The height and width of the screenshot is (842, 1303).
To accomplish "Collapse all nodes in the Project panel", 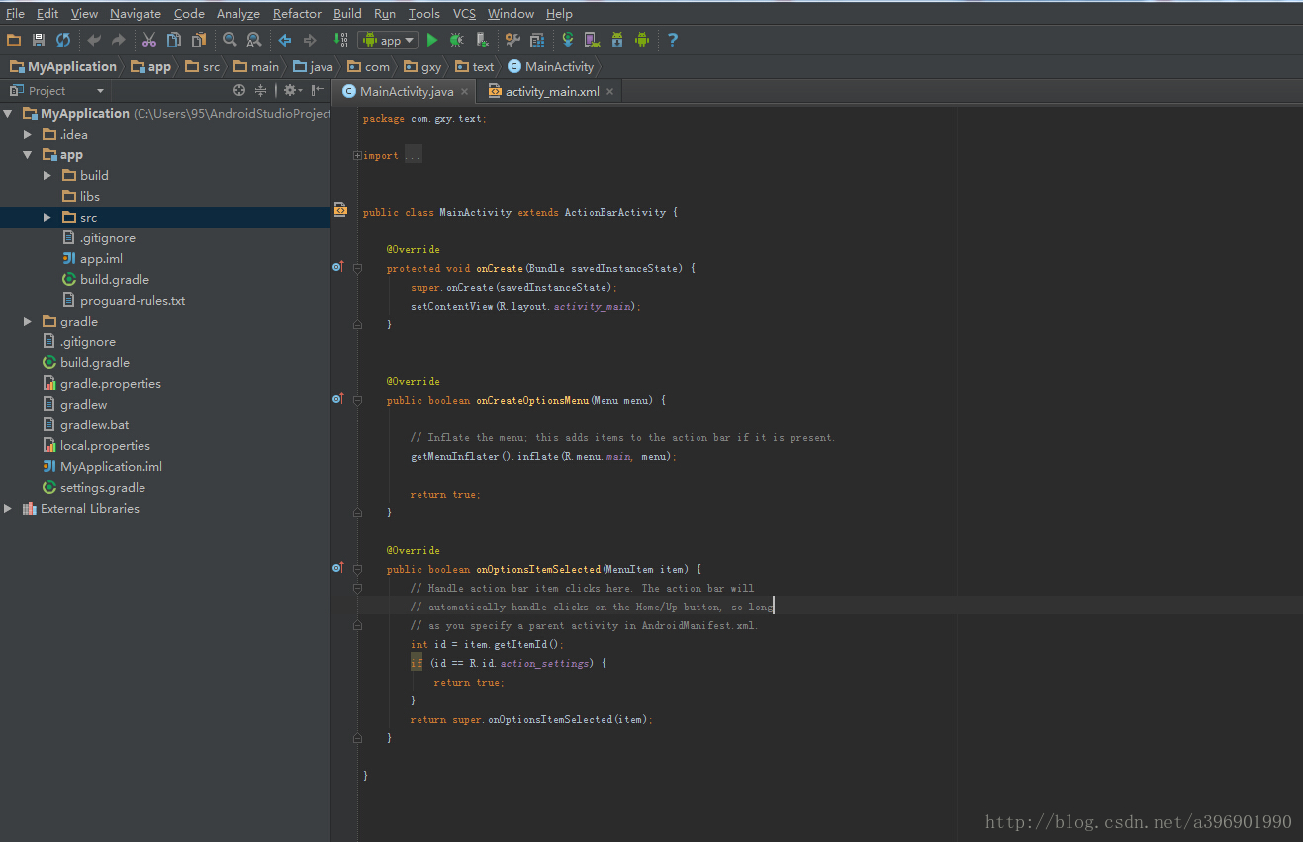I will (260, 89).
